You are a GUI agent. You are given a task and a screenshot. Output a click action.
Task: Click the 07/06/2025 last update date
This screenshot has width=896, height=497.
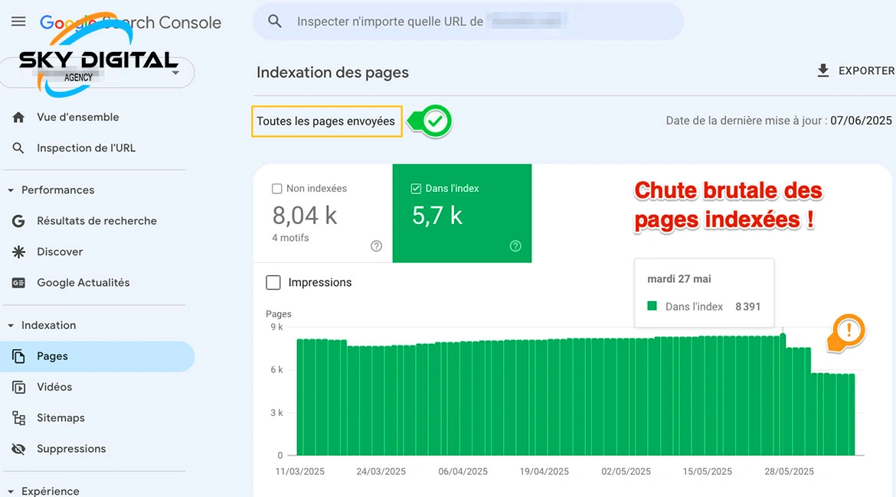click(x=861, y=120)
